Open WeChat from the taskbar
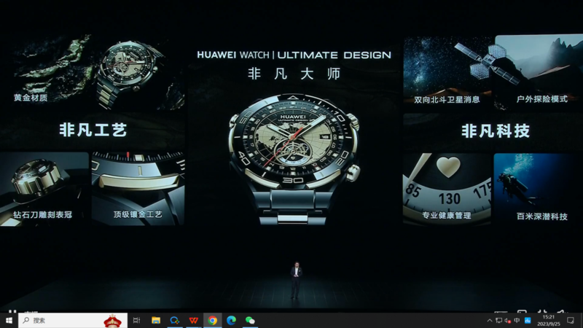The image size is (583, 328). click(x=250, y=320)
